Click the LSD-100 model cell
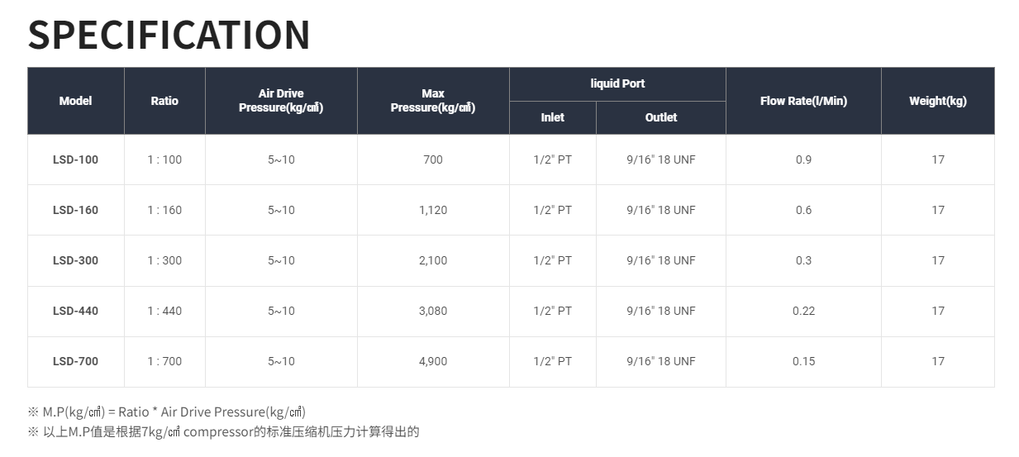The image size is (1019, 457). pyautogui.click(x=75, y=159)
